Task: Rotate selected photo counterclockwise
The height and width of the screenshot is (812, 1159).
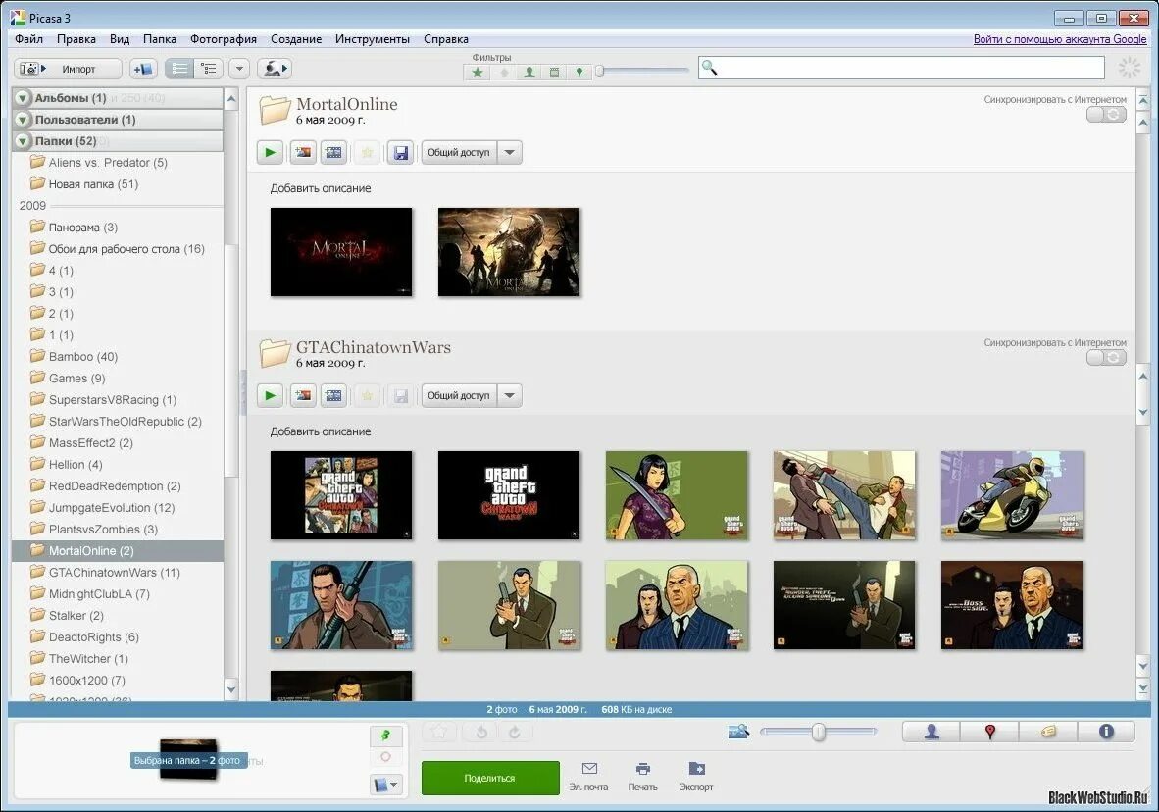Action: 481,733
